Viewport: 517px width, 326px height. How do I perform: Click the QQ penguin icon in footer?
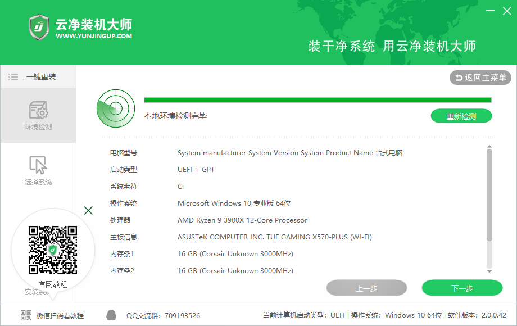112,315
